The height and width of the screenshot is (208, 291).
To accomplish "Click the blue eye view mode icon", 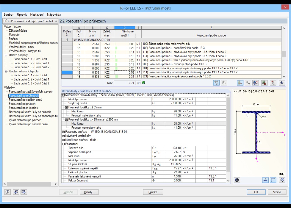I will click(282, 83).
